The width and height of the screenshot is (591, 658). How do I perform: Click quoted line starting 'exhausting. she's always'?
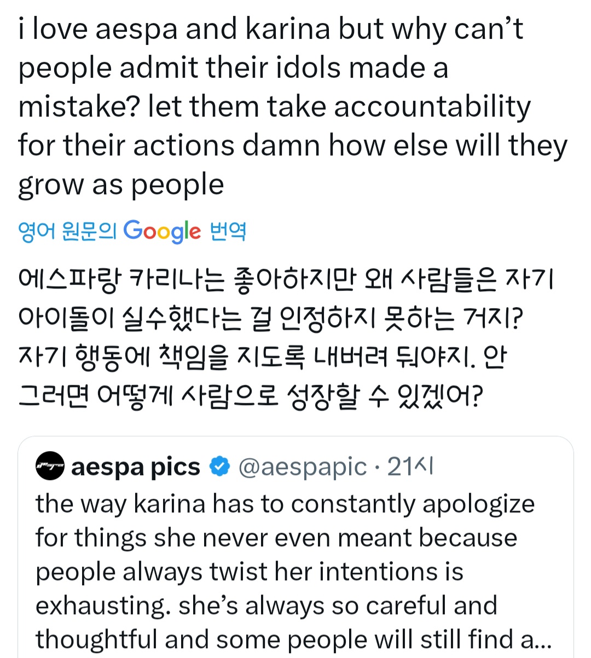(266, 605)
